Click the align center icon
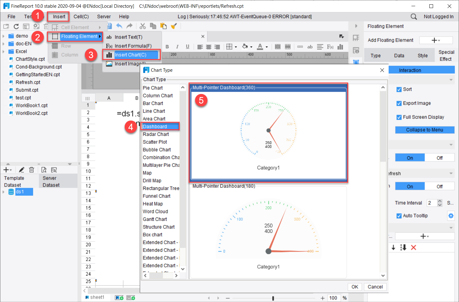Screen dimensions: 459x302 tap(209, 47)
